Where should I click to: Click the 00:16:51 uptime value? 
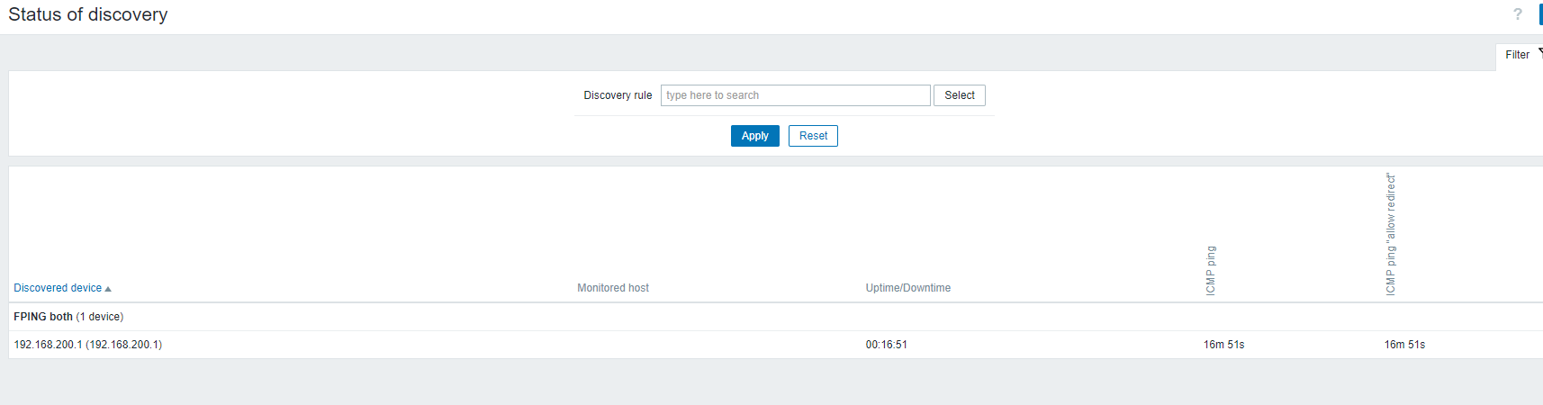coord(887,345)
